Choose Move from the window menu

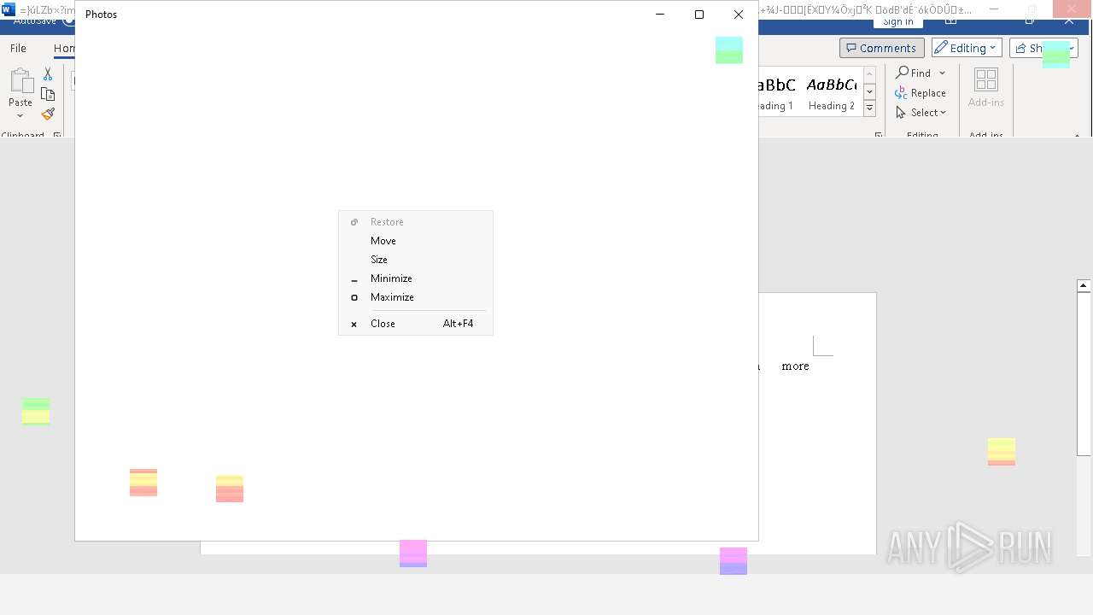(x=416, y=241)
